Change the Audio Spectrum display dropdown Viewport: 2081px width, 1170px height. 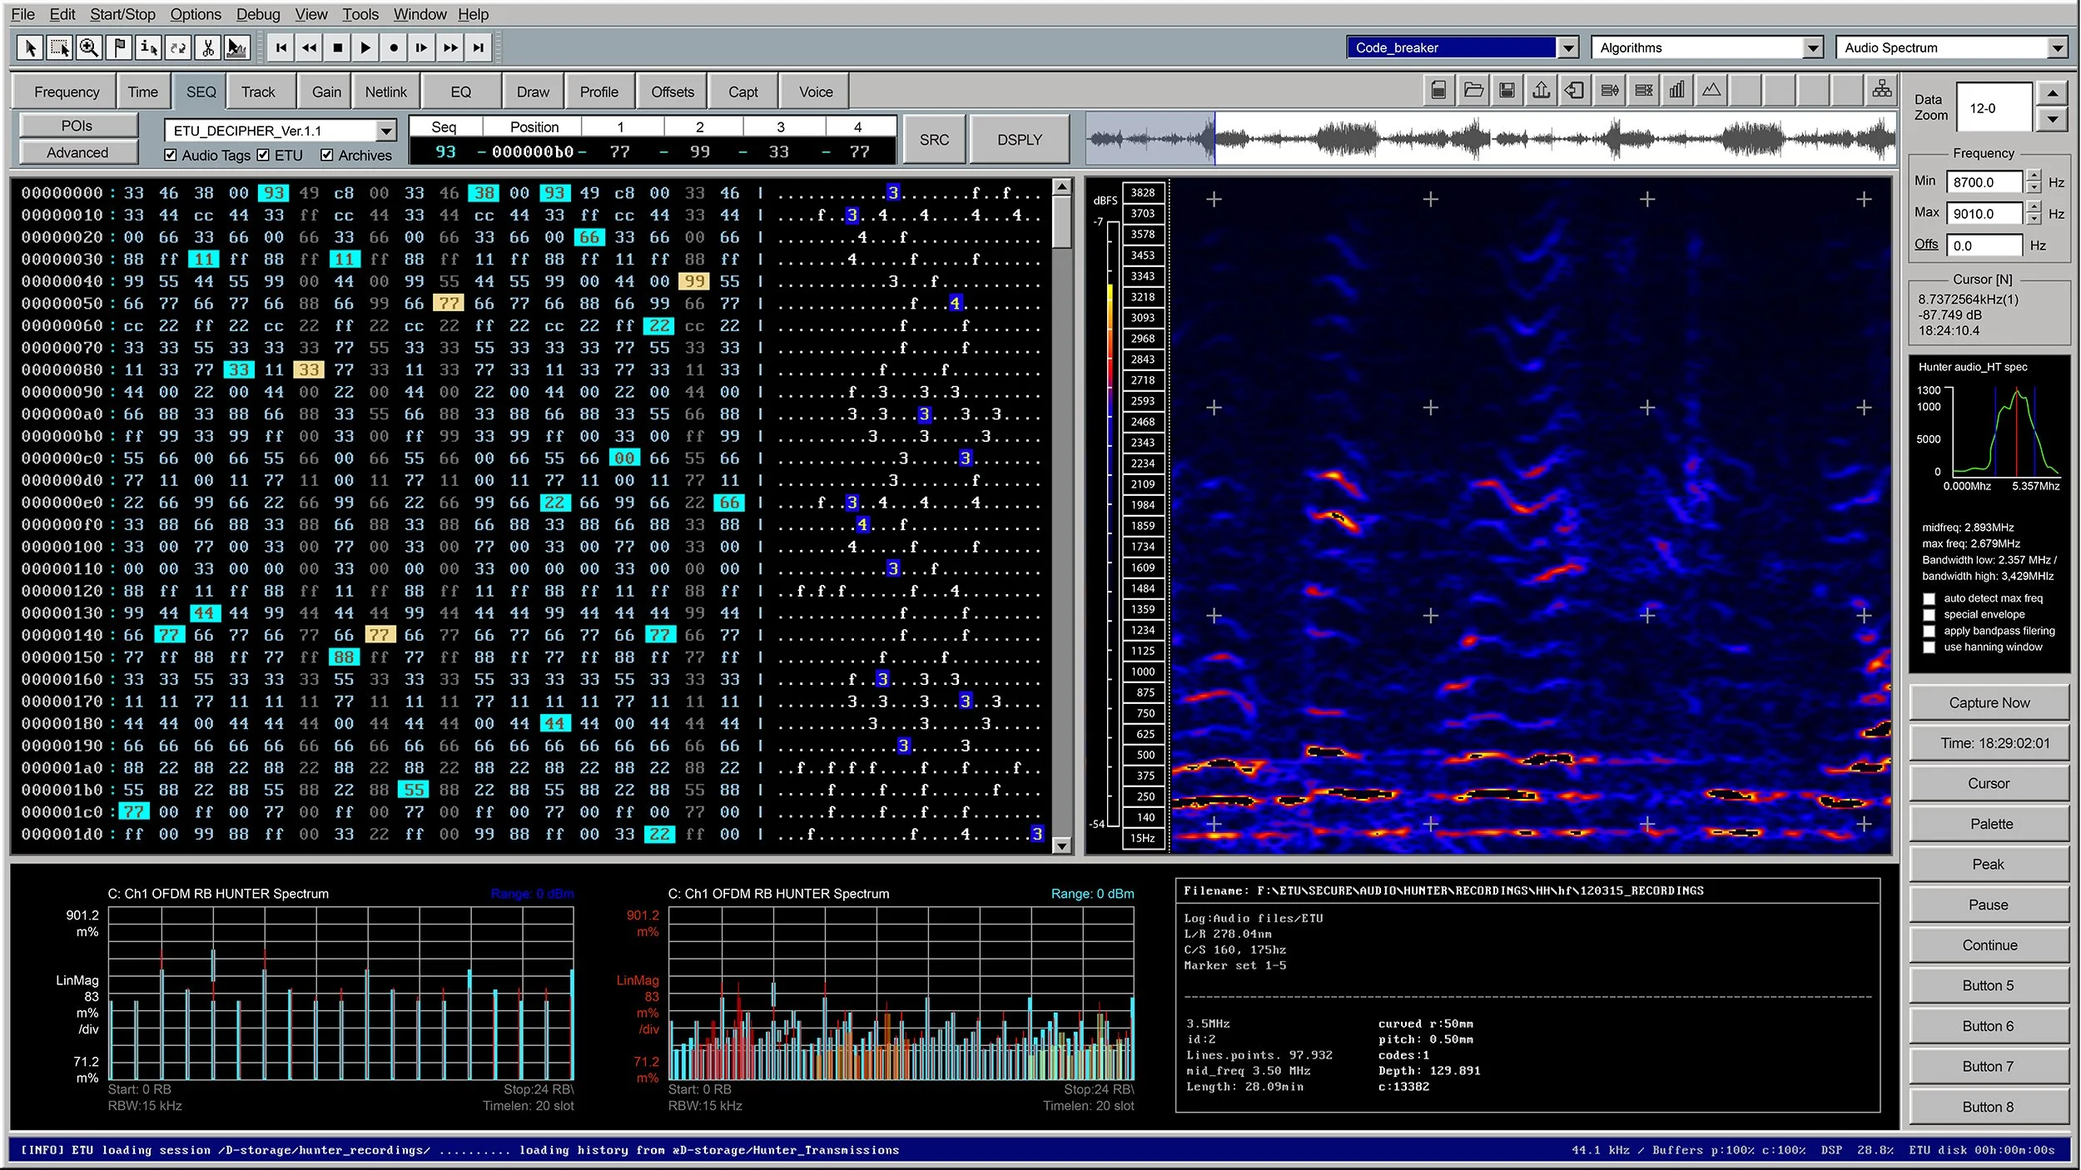tap(2058, 47)
